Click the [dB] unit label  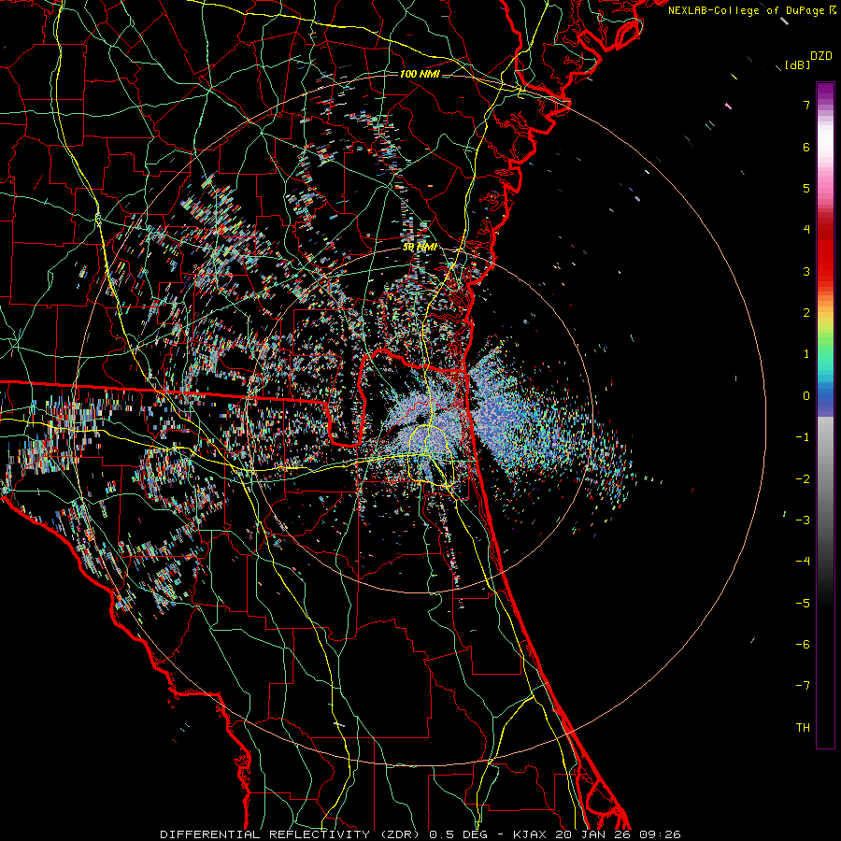click(x=797, y=64)
